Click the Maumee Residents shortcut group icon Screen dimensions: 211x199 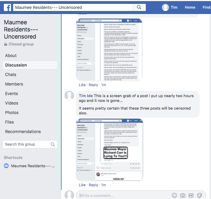(x=6, y=166)
